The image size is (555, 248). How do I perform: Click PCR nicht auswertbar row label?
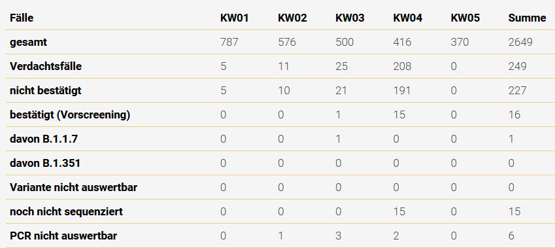63,236
